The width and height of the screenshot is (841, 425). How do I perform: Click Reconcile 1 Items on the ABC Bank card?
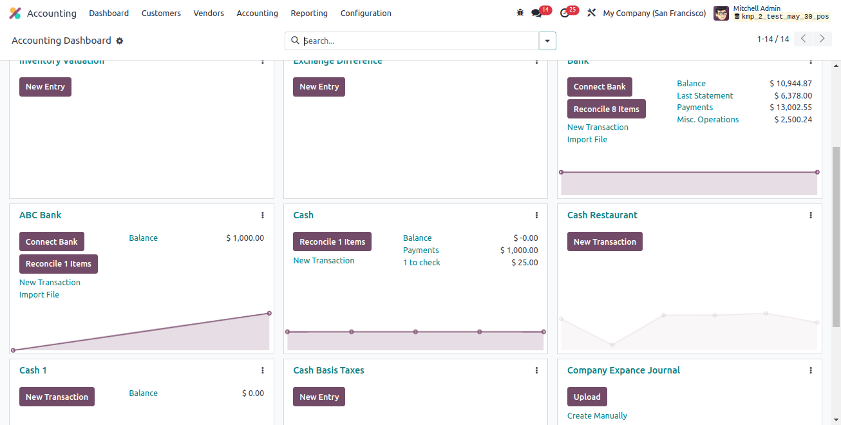click(x=59, y=263)
